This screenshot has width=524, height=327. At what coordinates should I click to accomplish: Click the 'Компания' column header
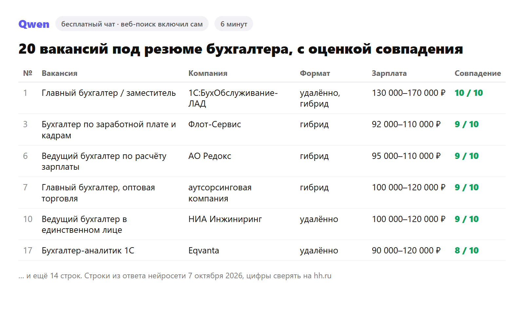208,73
